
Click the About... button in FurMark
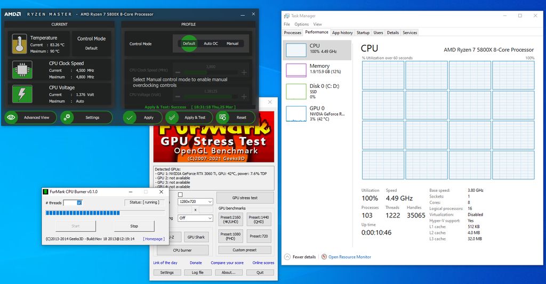229,272
